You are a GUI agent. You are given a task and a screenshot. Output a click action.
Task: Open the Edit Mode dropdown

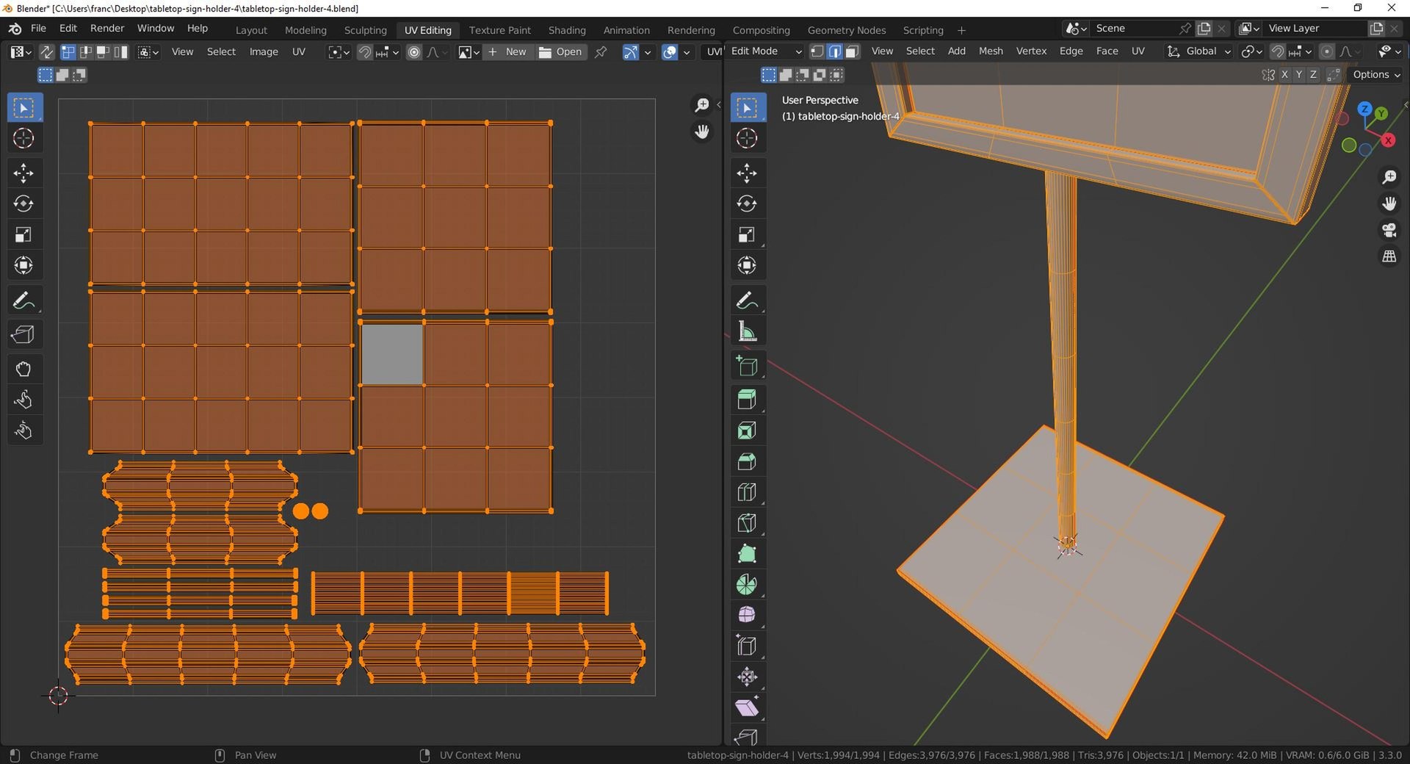[x=764, y=51]
